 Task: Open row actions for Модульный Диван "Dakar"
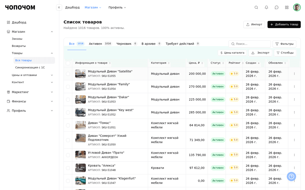click(294, 100)
